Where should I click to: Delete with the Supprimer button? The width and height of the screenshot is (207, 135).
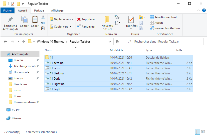[x=86, y=19]
